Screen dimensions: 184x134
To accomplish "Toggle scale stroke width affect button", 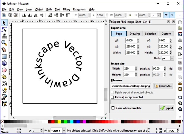I will (166, 15).
